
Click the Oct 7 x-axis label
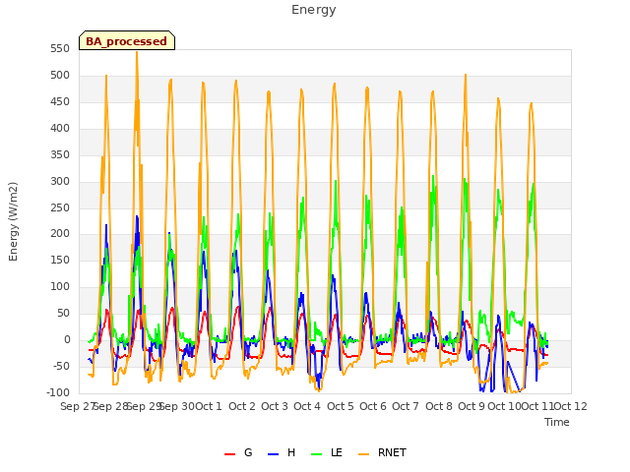406,406
